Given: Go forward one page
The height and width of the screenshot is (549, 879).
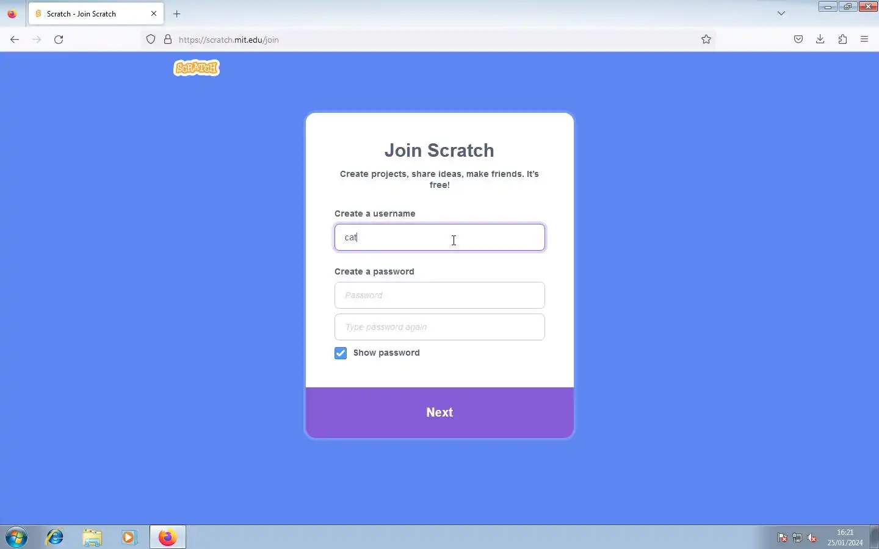Looking at the screenshot, I should (x=37, y=40).
